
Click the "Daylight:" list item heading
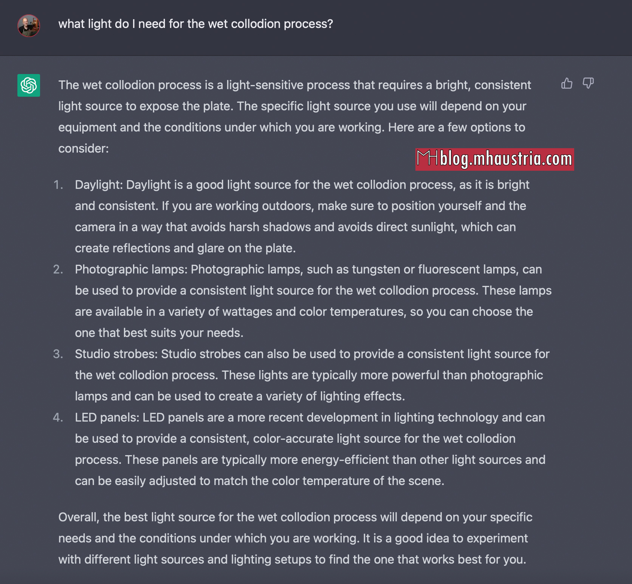click(x=99, y=185)
